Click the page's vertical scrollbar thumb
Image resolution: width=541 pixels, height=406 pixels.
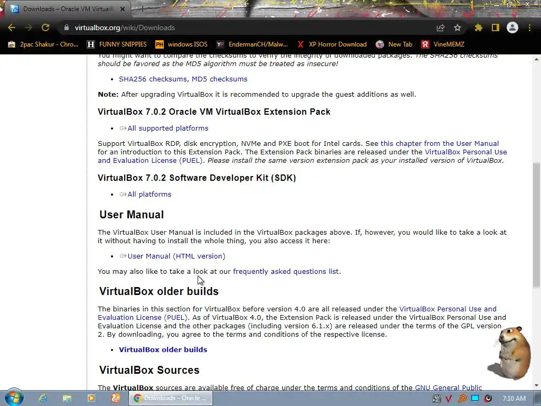tap(536, 224)
